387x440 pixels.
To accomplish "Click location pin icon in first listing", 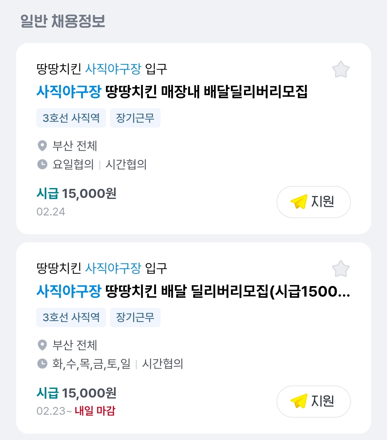I will coord(42,146).
